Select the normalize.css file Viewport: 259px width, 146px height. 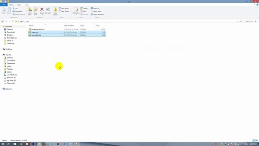pyautogui.click(x=67, y=35)
